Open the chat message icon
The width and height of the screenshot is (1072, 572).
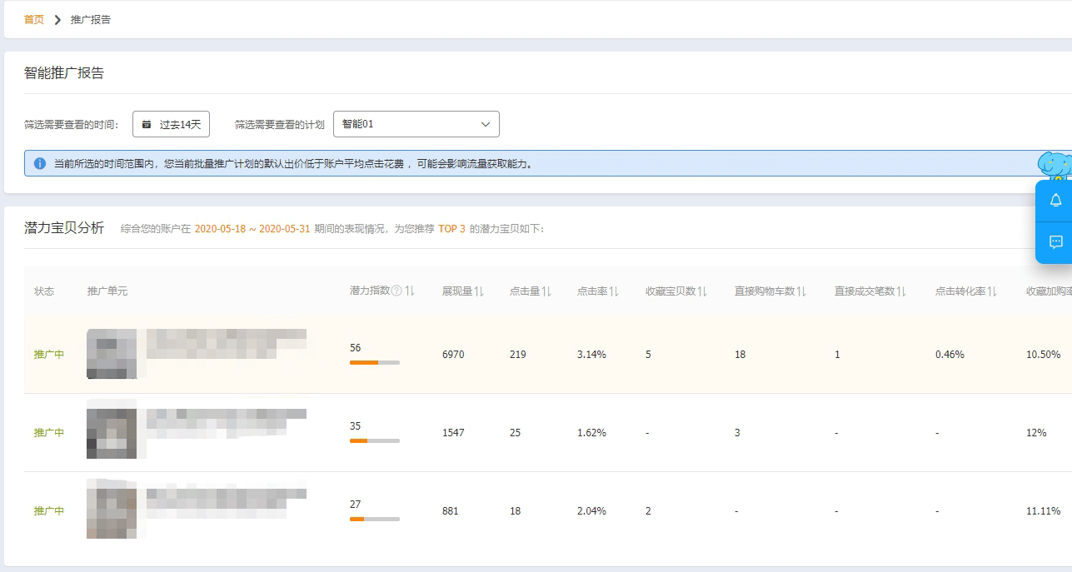[1055, 242]
